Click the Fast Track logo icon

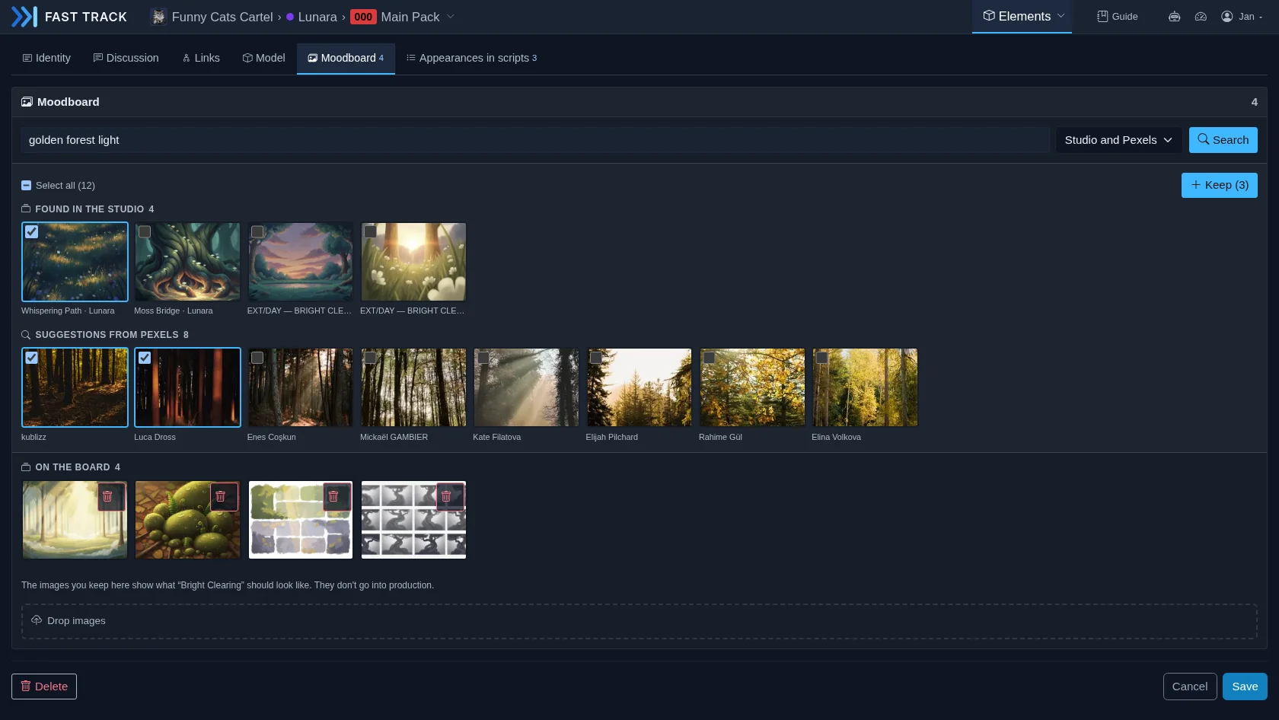pos(24,17)
